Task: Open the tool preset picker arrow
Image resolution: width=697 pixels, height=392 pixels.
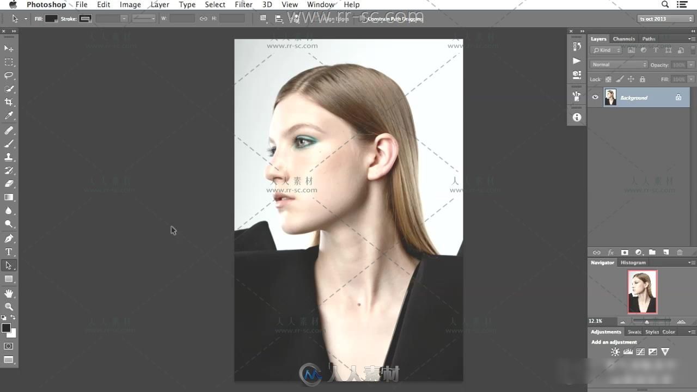Action: pos(26,19)
